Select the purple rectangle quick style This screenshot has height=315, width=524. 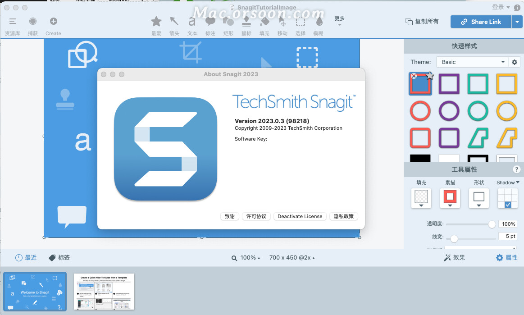(449, 84)
